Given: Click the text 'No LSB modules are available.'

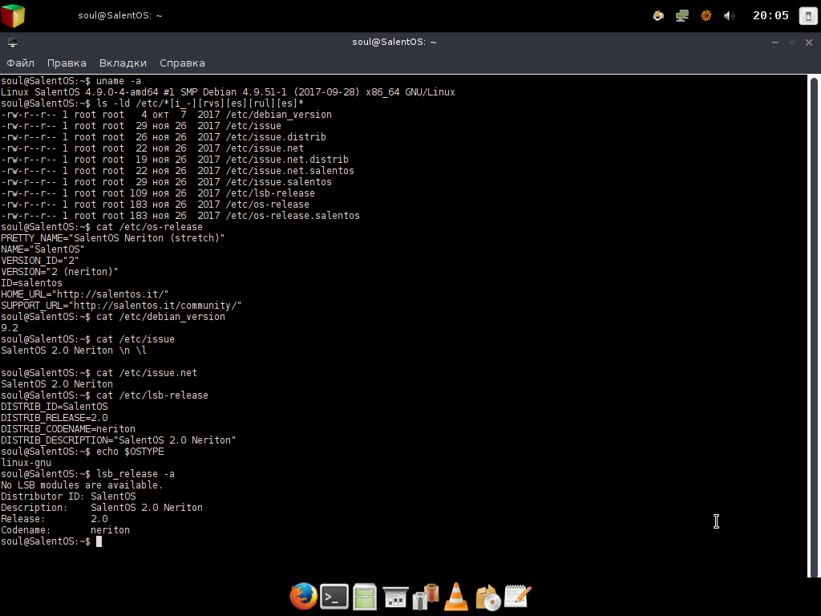Looking at the screenshot, I should click(x=82, y=485).
